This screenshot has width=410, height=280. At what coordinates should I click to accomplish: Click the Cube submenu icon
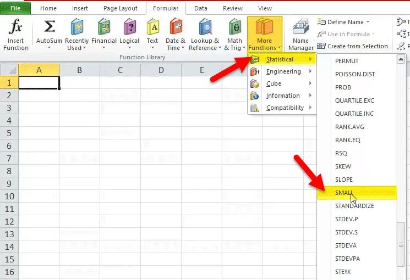(x=254, y=83)
